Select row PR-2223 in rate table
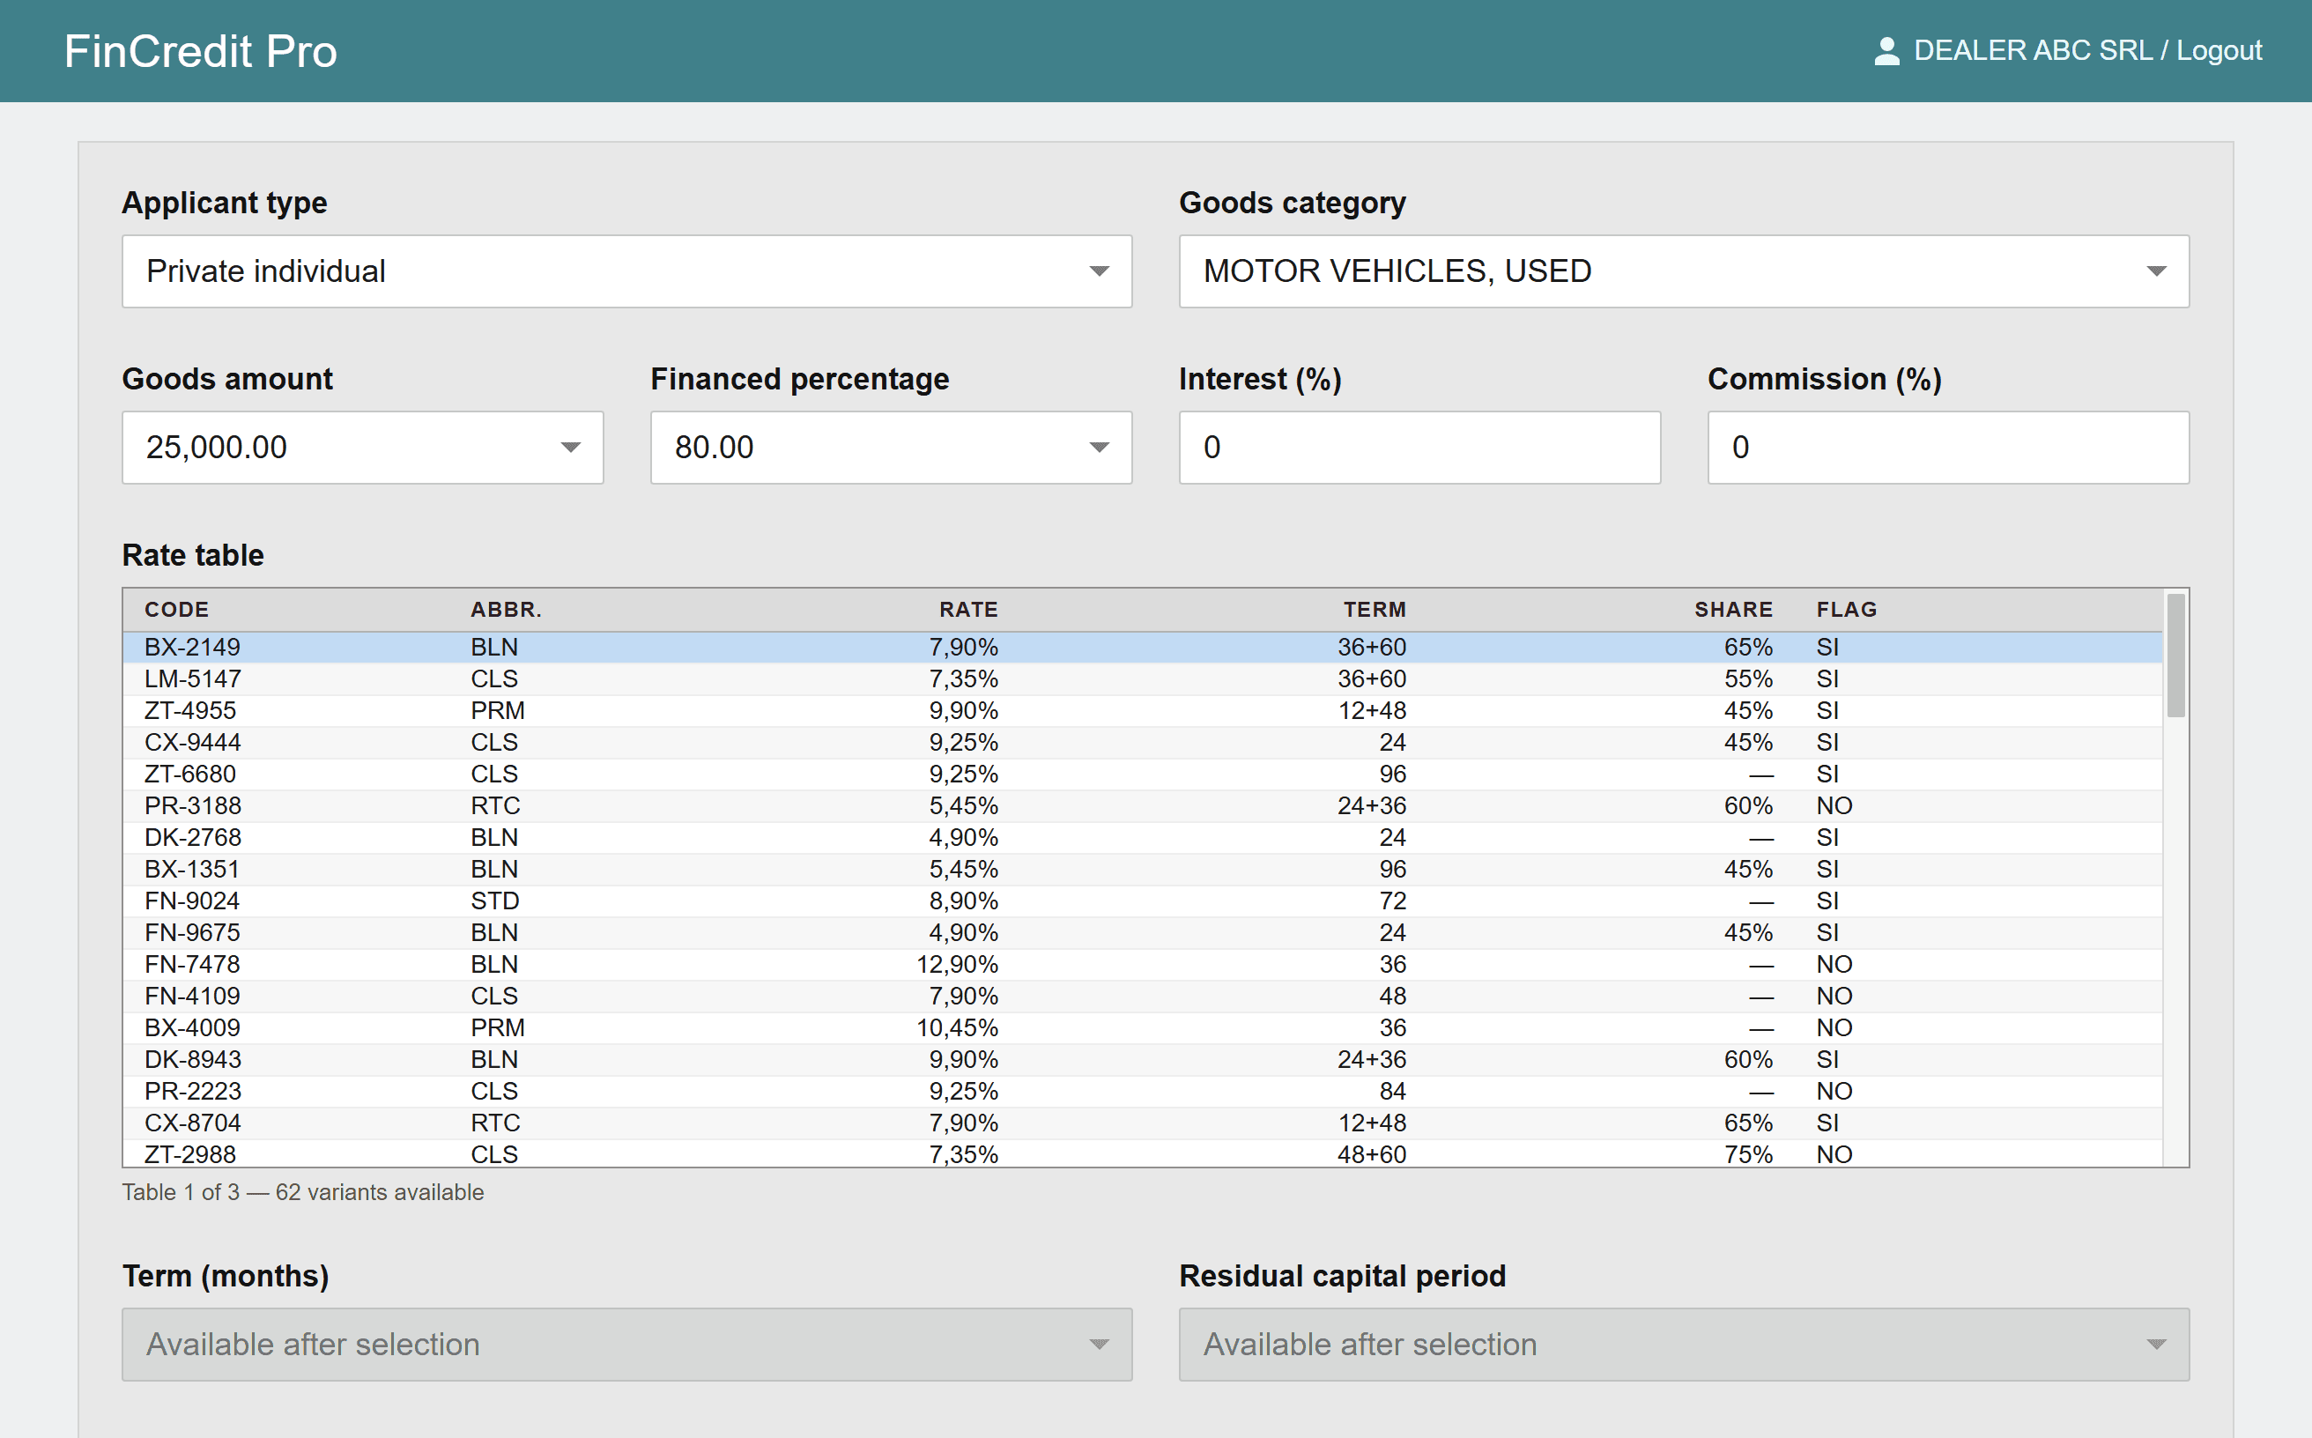Screen dimensions: 2312x1438 click(1142, 1091)
